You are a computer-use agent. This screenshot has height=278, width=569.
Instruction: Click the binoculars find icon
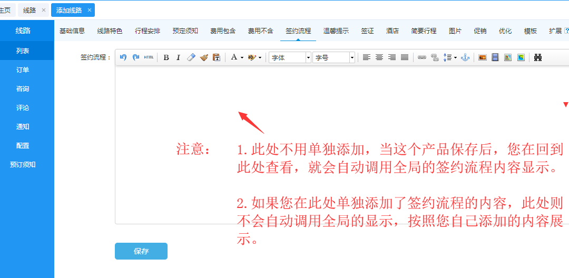(x=538, y=57)
